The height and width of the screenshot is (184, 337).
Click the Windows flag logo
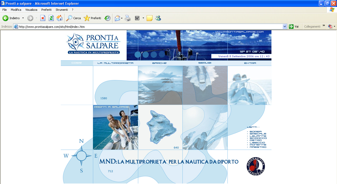click(x=332, y=10)
